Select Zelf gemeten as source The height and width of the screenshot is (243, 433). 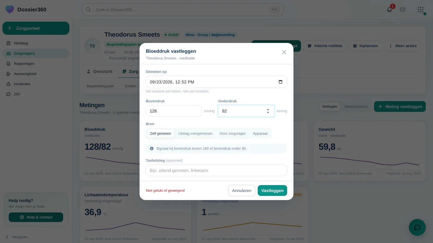tap(161, 133)
